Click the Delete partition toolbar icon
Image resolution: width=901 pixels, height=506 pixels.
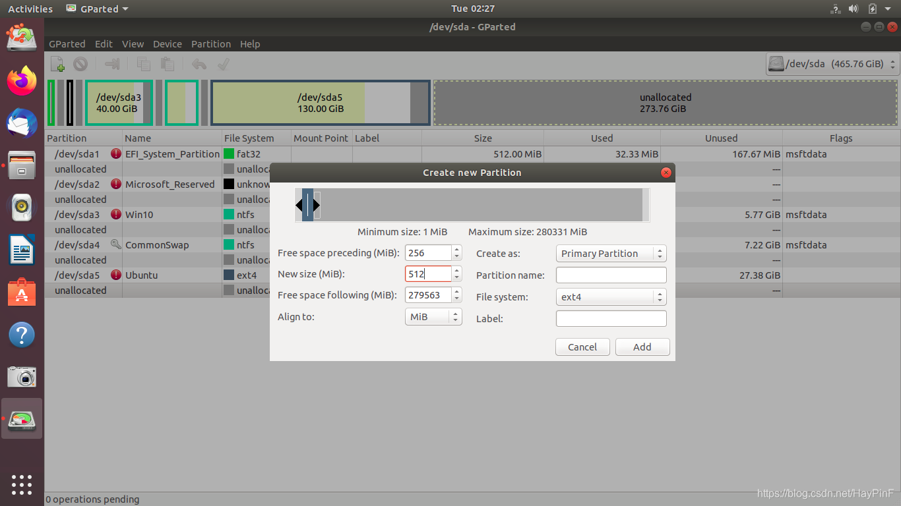coord(80,64)
